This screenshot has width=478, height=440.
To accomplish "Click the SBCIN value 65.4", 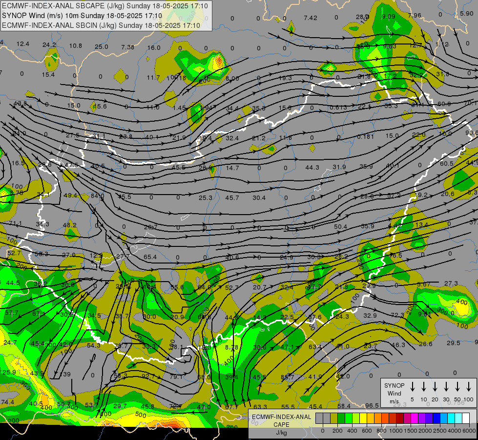I will (x=150, y=257).
